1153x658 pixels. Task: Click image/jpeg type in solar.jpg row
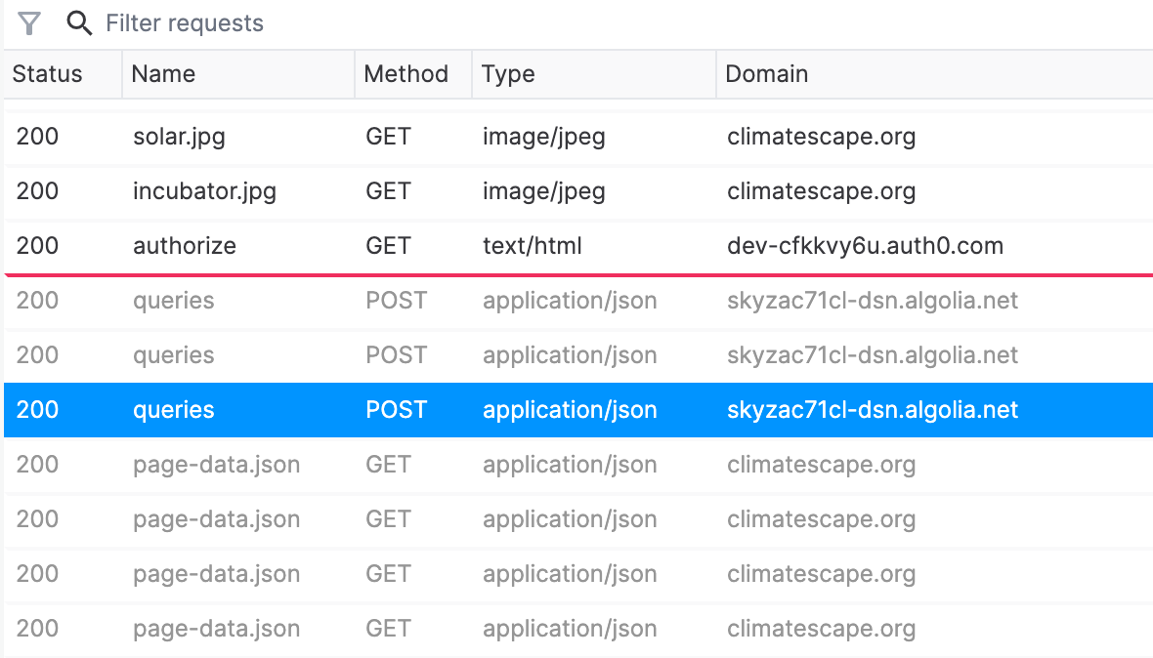point(543,138)
